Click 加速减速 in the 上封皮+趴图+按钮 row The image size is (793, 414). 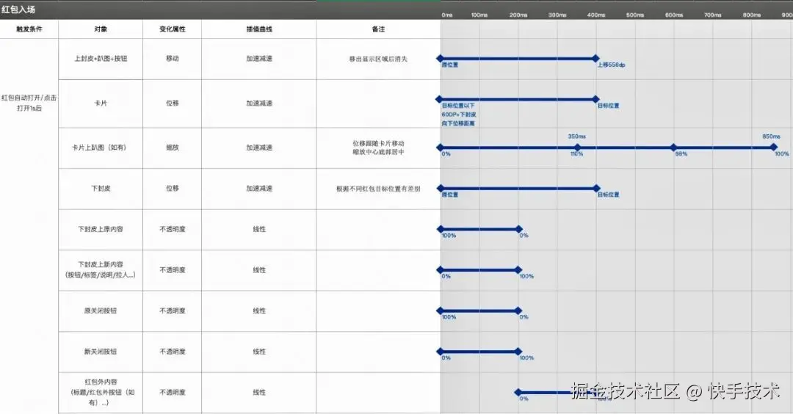click(x=259, y=59)
